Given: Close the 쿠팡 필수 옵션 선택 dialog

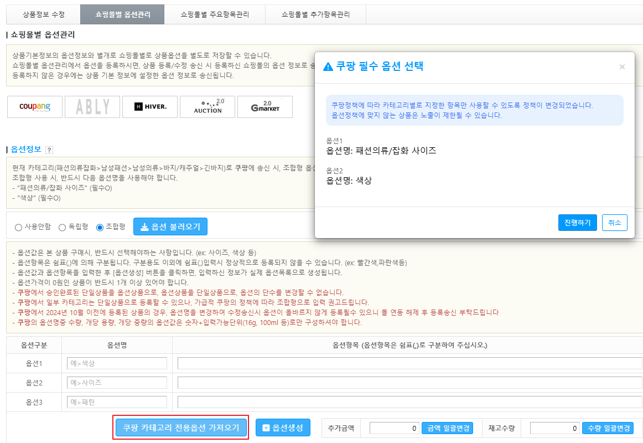Looking at the screenshot, I should 622,67.
